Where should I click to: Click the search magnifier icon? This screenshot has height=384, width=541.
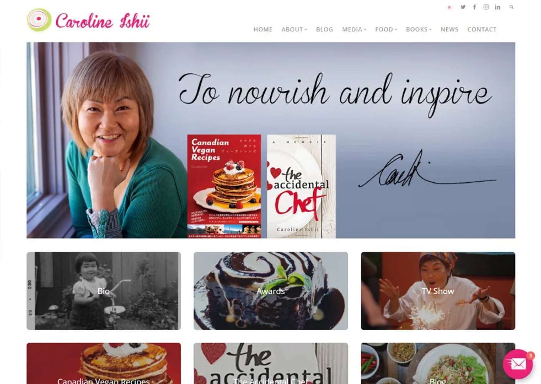(511, 7)
